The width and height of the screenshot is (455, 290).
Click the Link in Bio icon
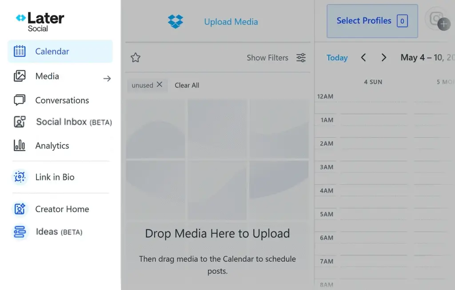tap(20, 177)
